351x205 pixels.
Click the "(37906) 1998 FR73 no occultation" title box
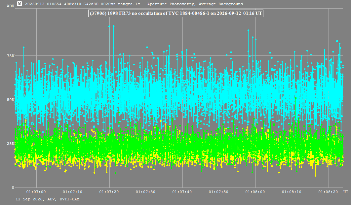pyautogui.click(x=176, y=13)
